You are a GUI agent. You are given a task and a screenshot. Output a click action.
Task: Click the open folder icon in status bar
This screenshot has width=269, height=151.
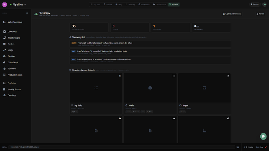click(x=238, y=147)
